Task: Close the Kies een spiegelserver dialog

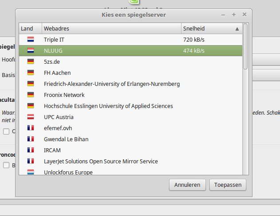Action: pyautogui.click(x=245, y=15)
